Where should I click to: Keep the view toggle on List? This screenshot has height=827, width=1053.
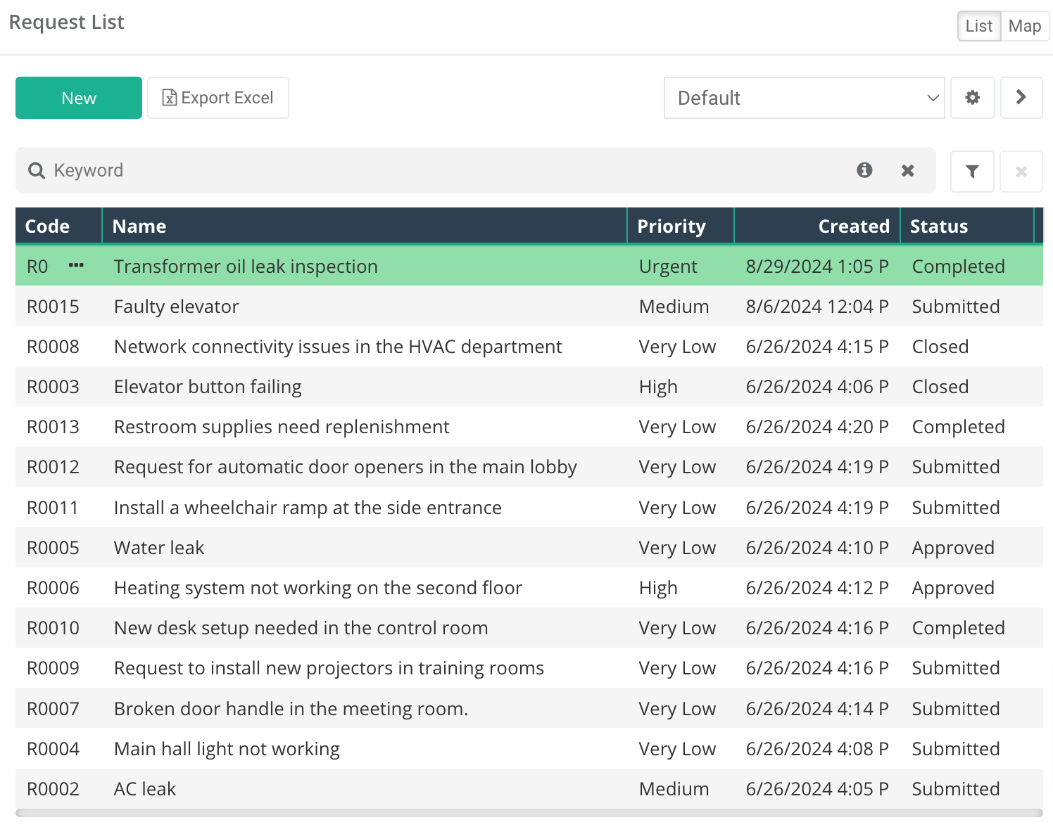pos(978,25)
